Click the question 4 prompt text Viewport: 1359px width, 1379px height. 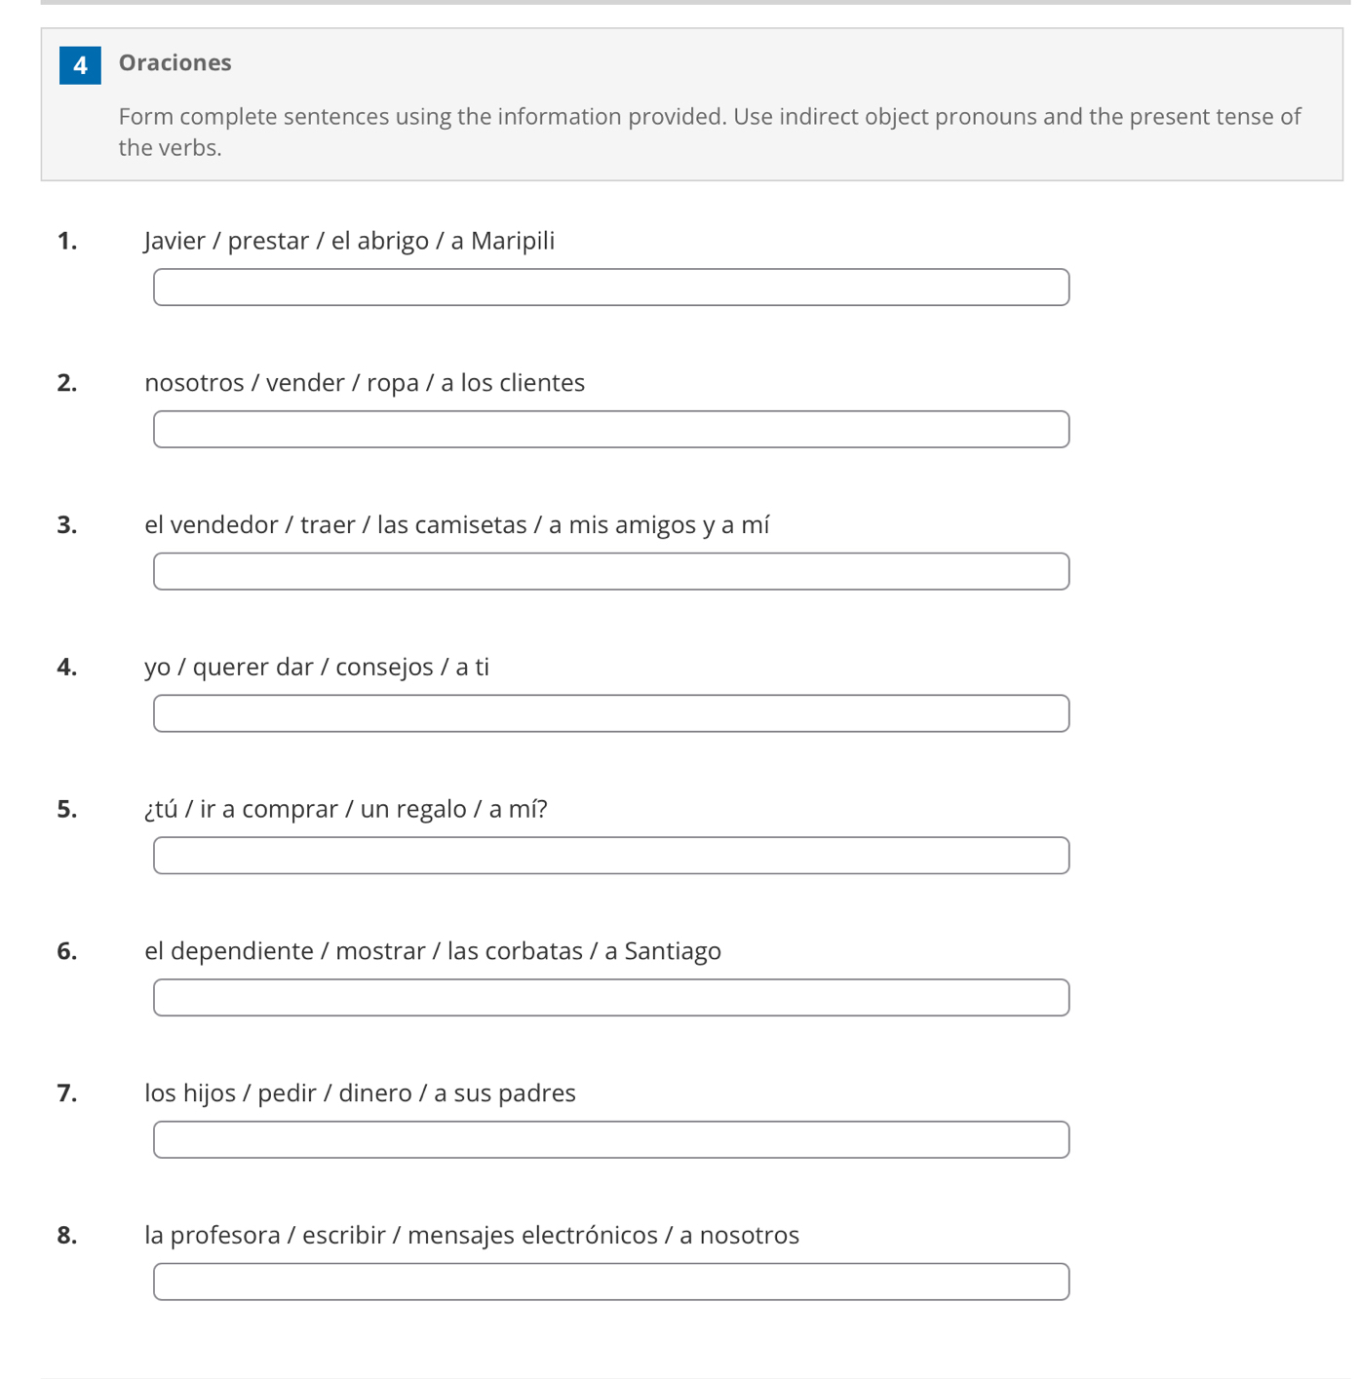pos(318,667)
